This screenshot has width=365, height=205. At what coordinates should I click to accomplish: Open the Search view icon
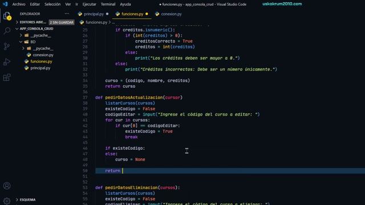coord(7,31)
